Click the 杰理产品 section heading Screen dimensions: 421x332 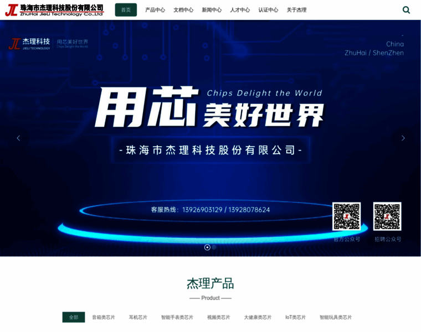pyautogui.click(x=210, y=284)
